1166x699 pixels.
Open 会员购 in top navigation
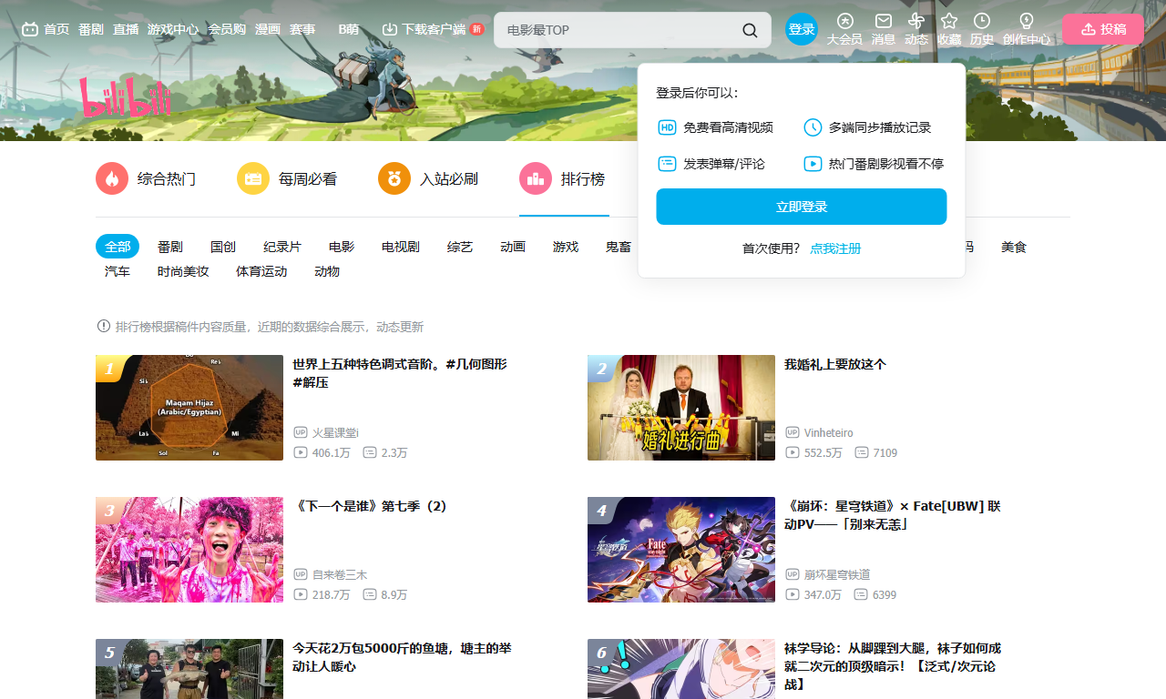click(227, 29)
